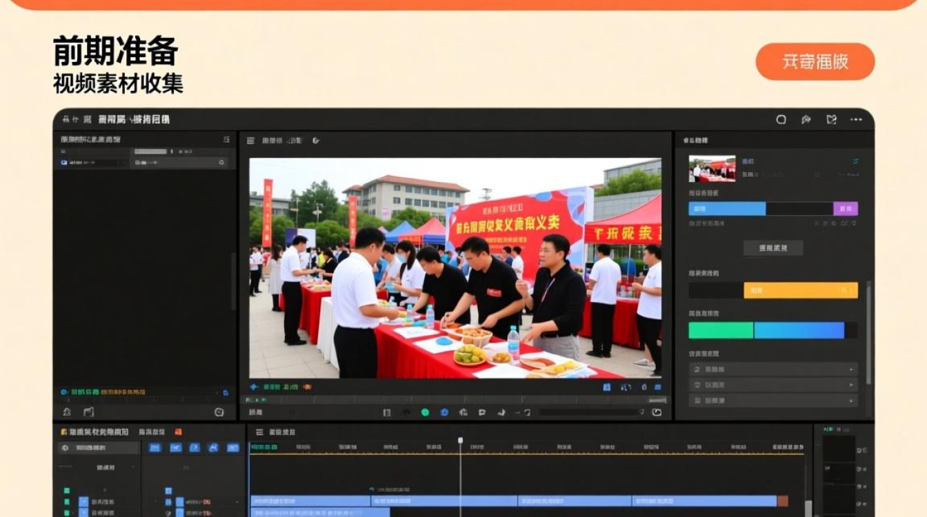The width and height of the screenshot is (927, 517).
Task: Click the yellow bar in the properties panel
Action: pos(801,290)
